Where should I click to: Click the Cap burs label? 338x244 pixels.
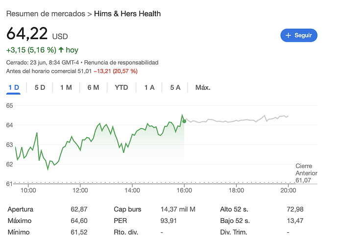[x=127, y=209]
